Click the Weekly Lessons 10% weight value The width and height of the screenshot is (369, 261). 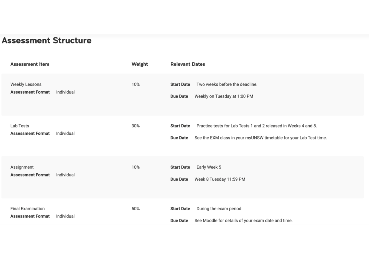(136, 84)
